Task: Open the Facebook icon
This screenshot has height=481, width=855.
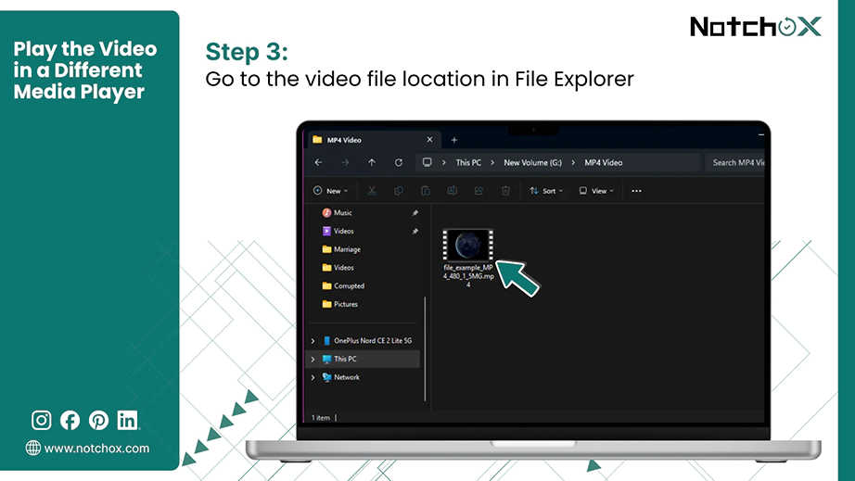Action: (x=70, y=420)
